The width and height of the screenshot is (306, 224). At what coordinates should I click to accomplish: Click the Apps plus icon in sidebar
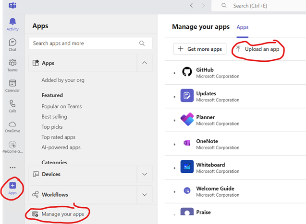click(x=12, y=186)
